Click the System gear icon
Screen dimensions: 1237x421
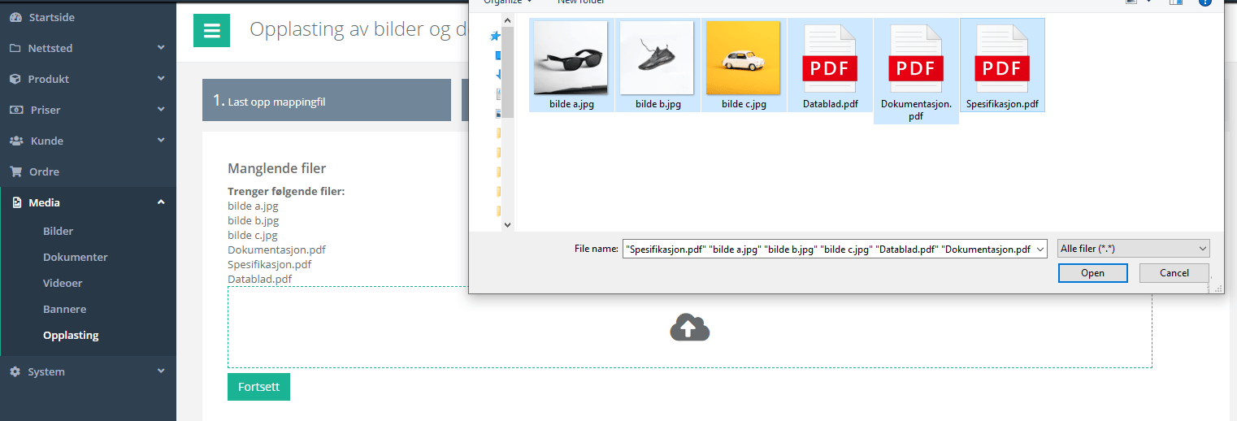click(x=15, y=371)
